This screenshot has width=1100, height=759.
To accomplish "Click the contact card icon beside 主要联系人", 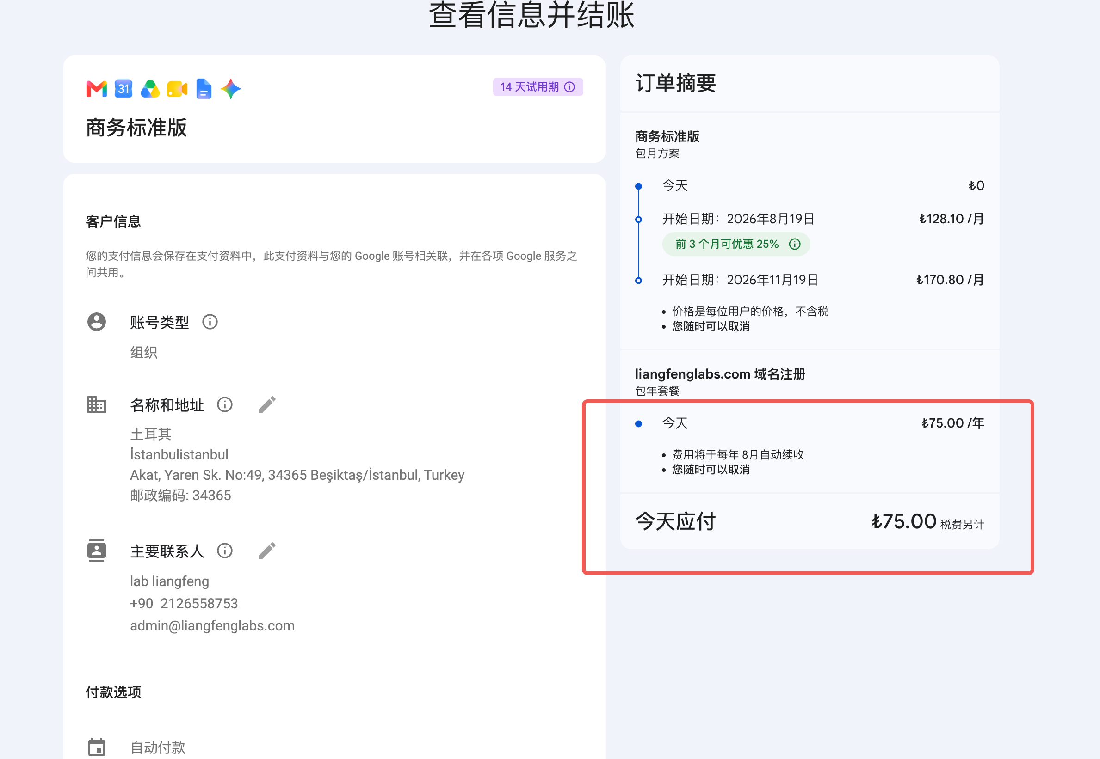I will tap(97, 551).
